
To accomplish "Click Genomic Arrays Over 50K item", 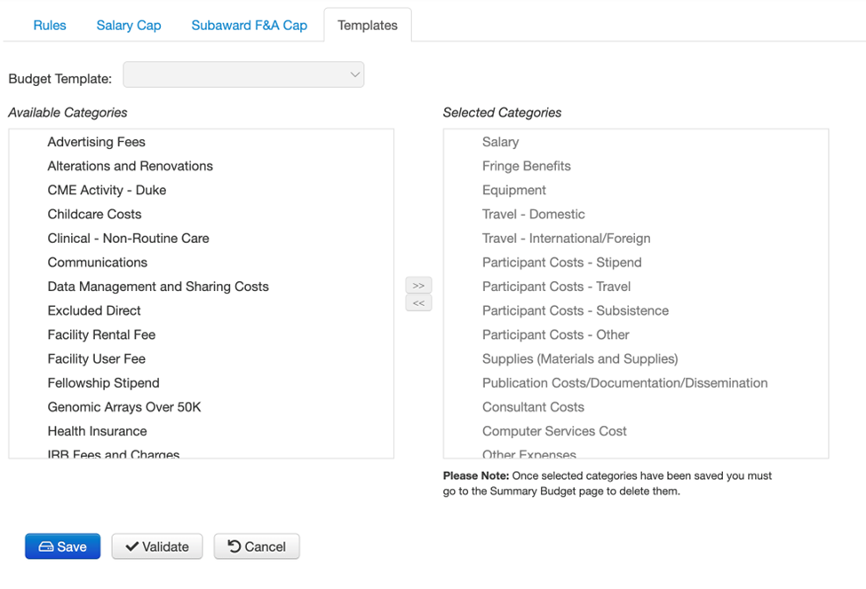I will (124, 407).
